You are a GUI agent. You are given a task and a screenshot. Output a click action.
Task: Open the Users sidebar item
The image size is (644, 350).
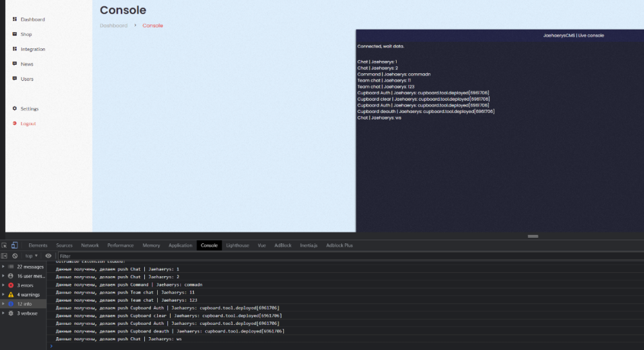coord(27,79)
